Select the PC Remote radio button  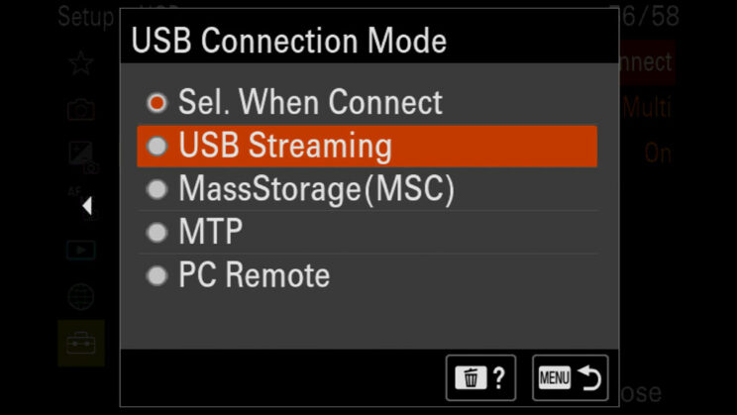tap(157, 276)
